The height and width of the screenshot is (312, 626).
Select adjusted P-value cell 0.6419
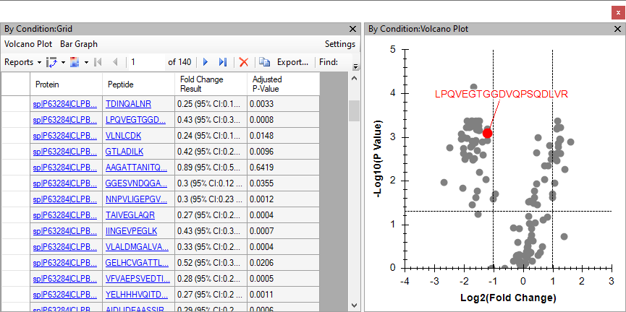[284, 168]
